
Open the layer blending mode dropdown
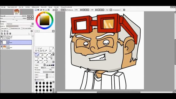(32, 24)
